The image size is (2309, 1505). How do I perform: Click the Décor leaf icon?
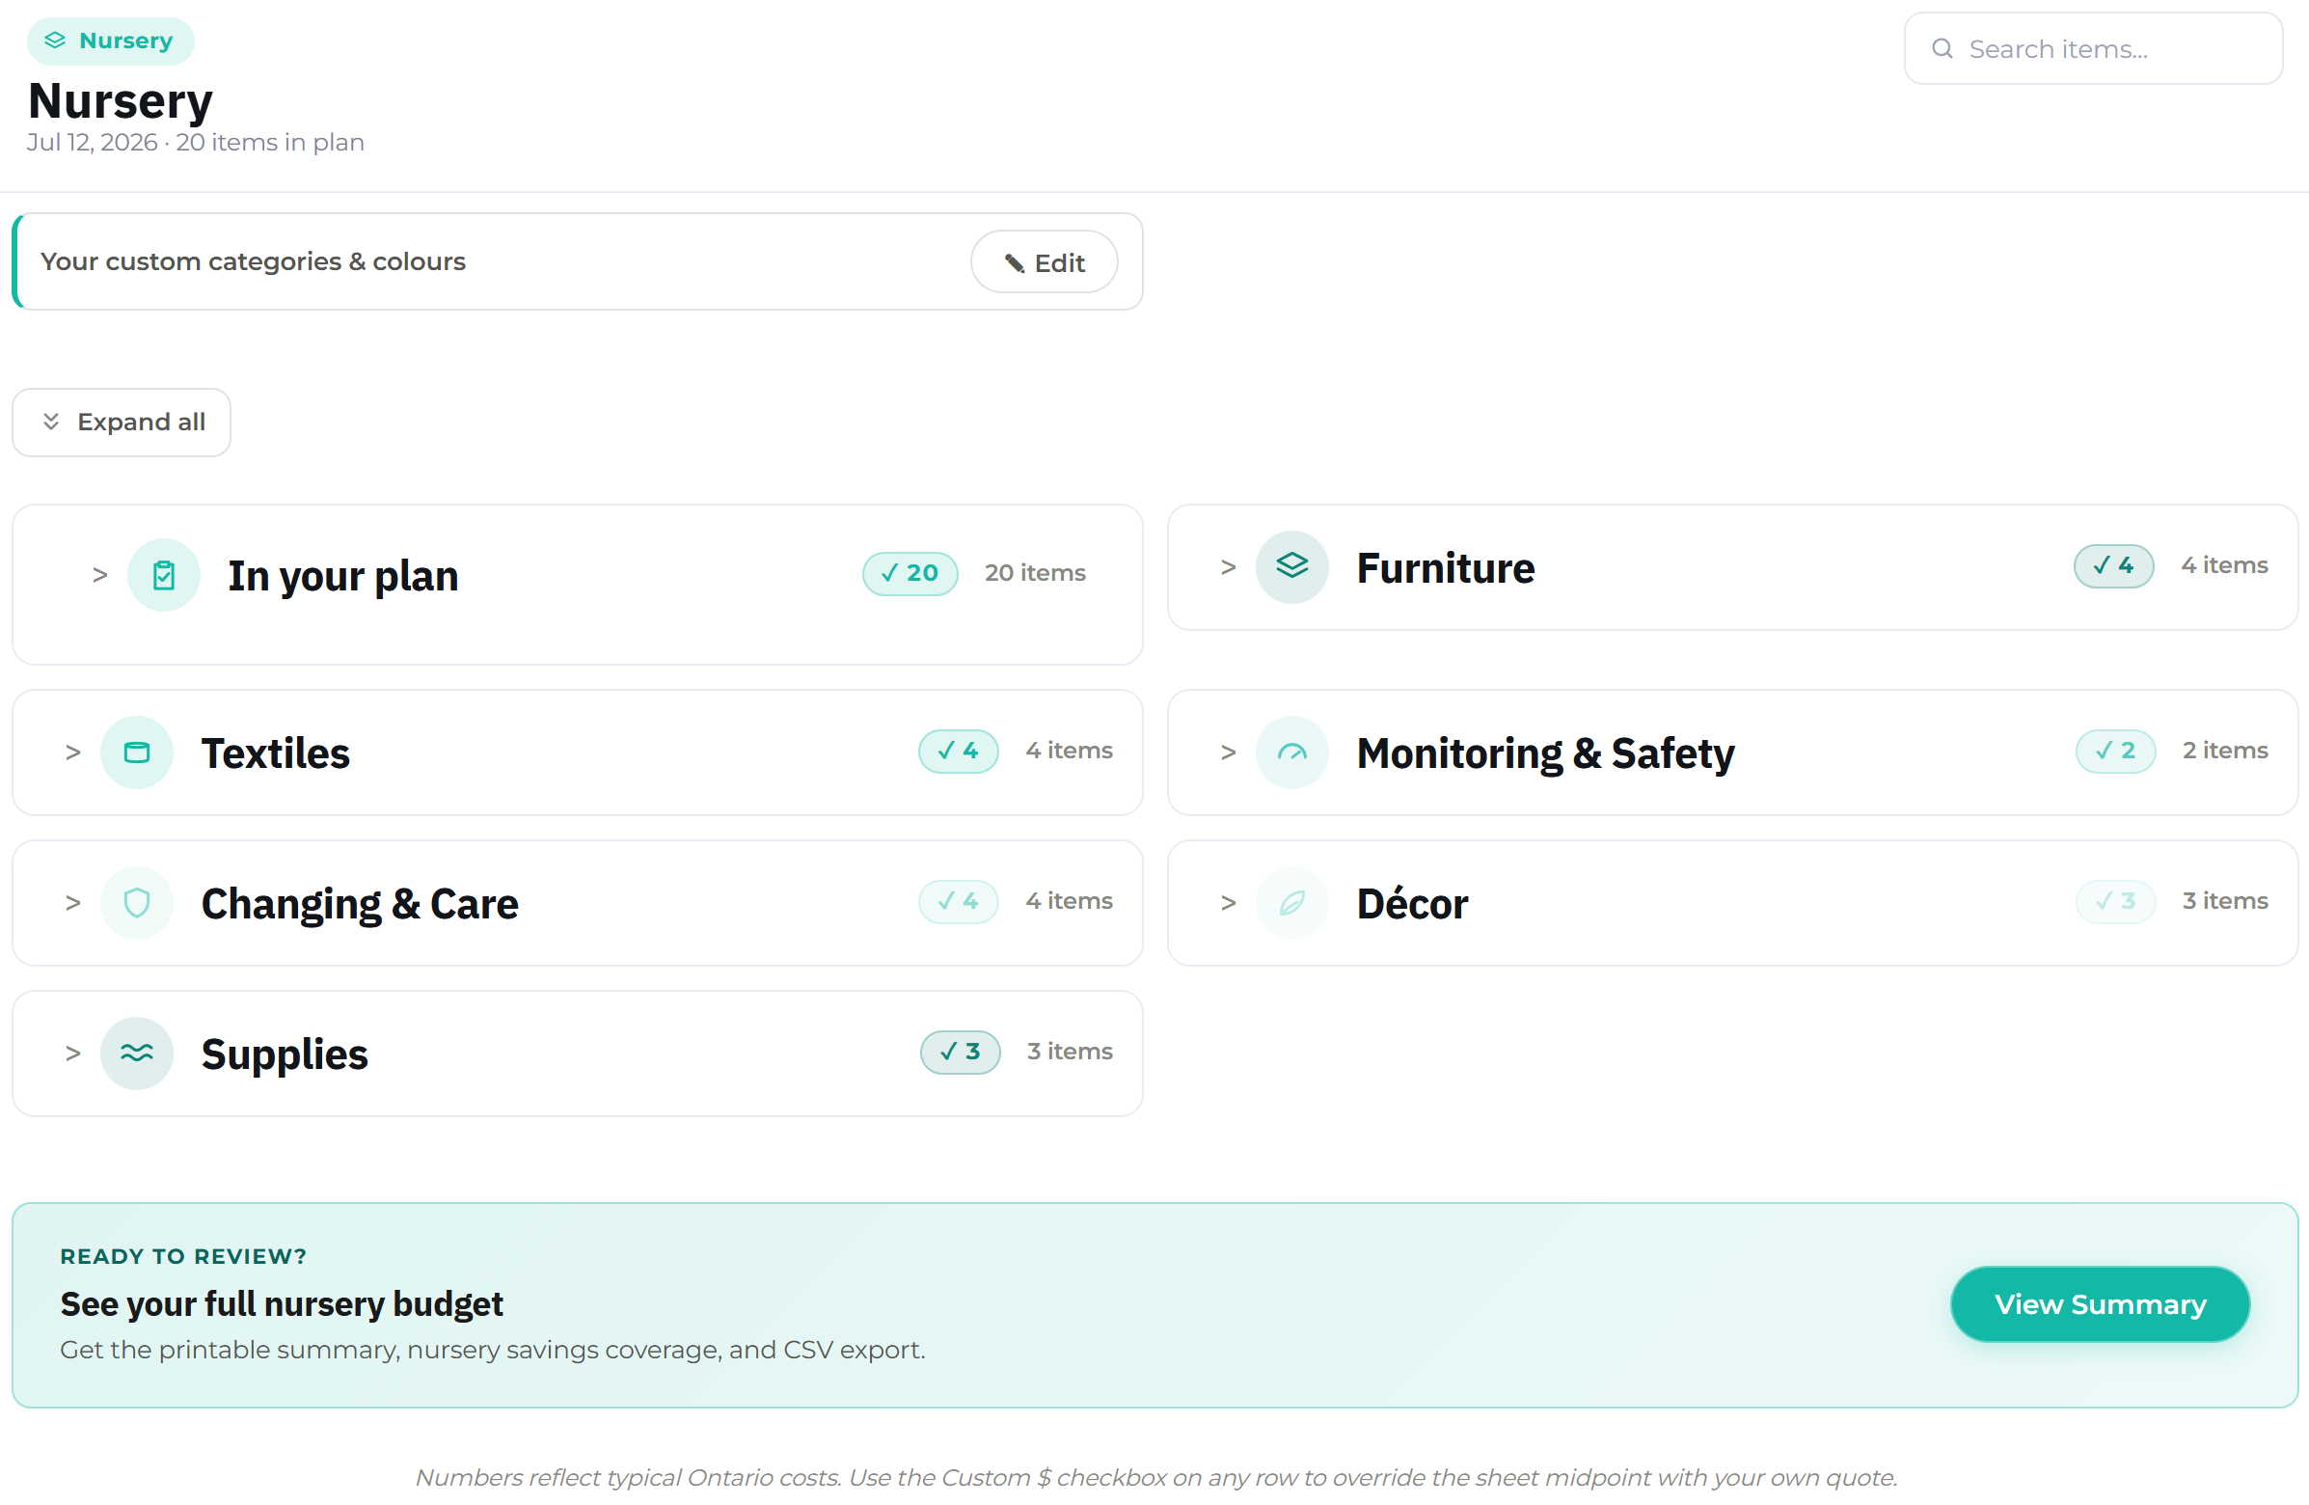point(1291,903)
